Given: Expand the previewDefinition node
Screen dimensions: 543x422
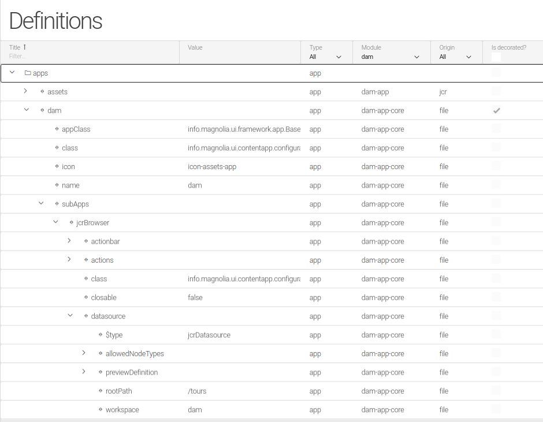Looking at the screenshot, I should coord(83,371).
